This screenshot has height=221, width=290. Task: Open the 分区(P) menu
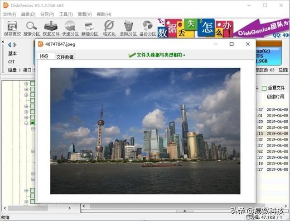pos(47,14)
